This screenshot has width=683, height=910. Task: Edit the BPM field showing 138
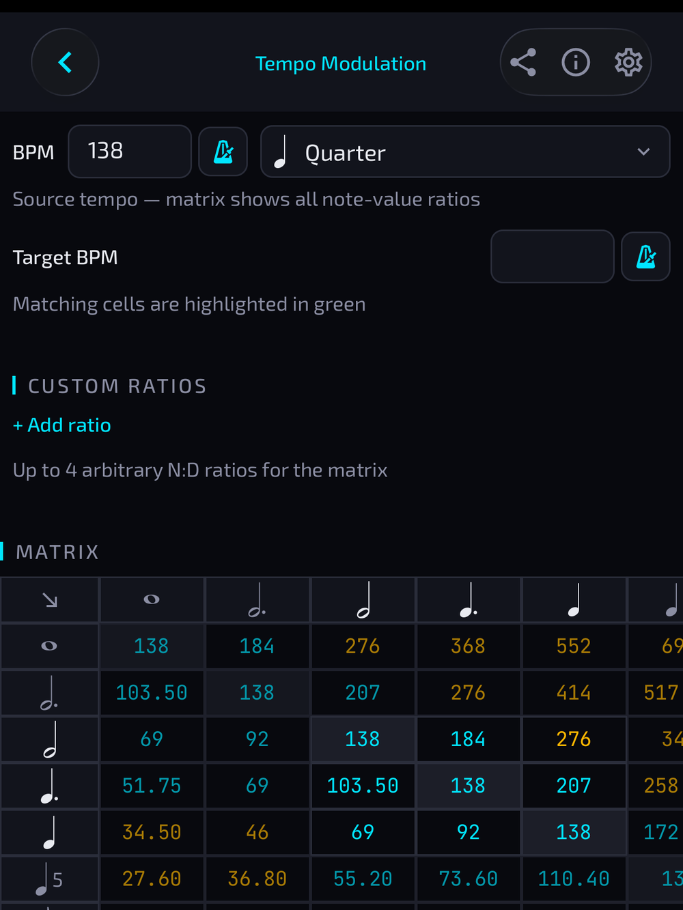point(129,152)
